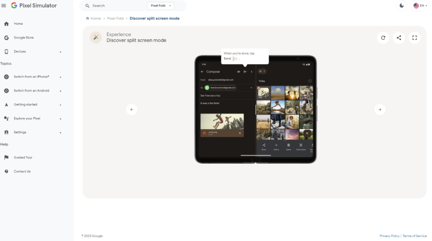Toggle the select-all circle next to Today

[310, 81]
